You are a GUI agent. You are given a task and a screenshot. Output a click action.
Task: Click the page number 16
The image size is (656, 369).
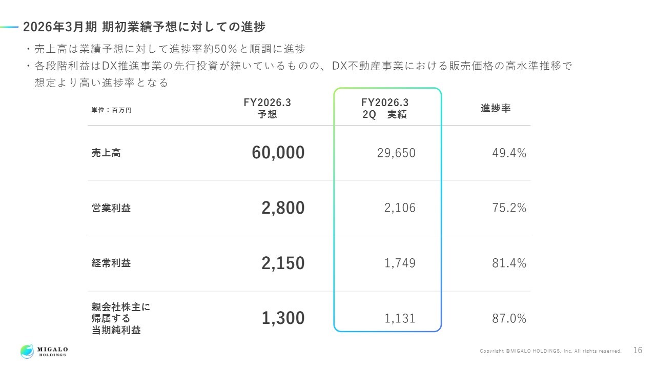(x=638, y=351)
